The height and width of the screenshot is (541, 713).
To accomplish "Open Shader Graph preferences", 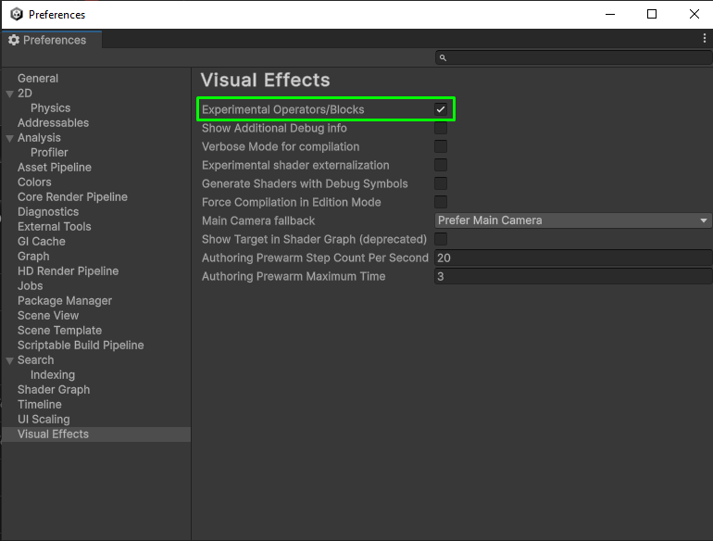I will [x=54, y=390].
